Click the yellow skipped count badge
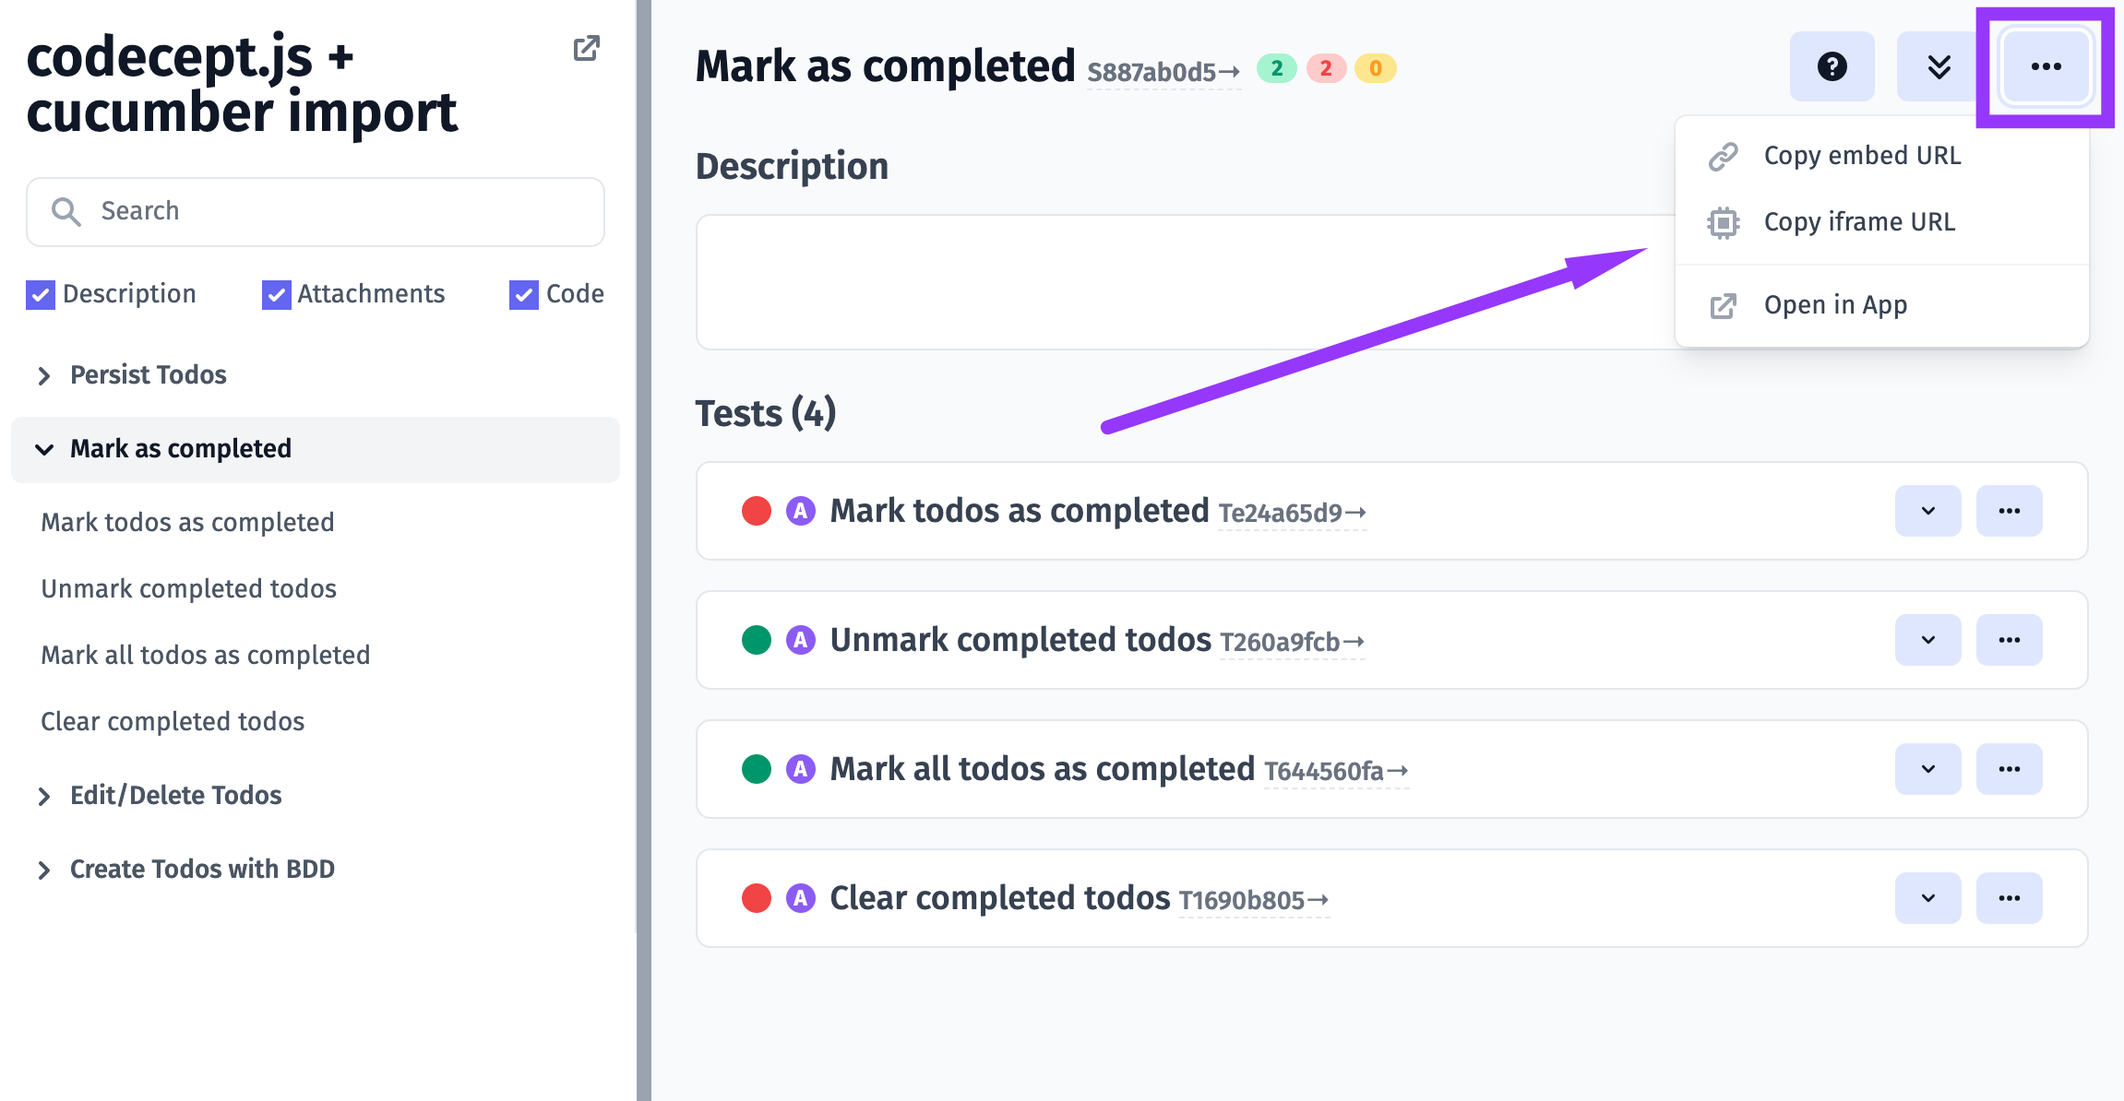Image resolution: width=2124 pixels, height=1101 pixels. point(1375,68)
